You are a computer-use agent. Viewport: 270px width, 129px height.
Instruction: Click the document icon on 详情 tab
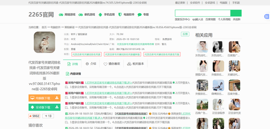coord(69,64)
